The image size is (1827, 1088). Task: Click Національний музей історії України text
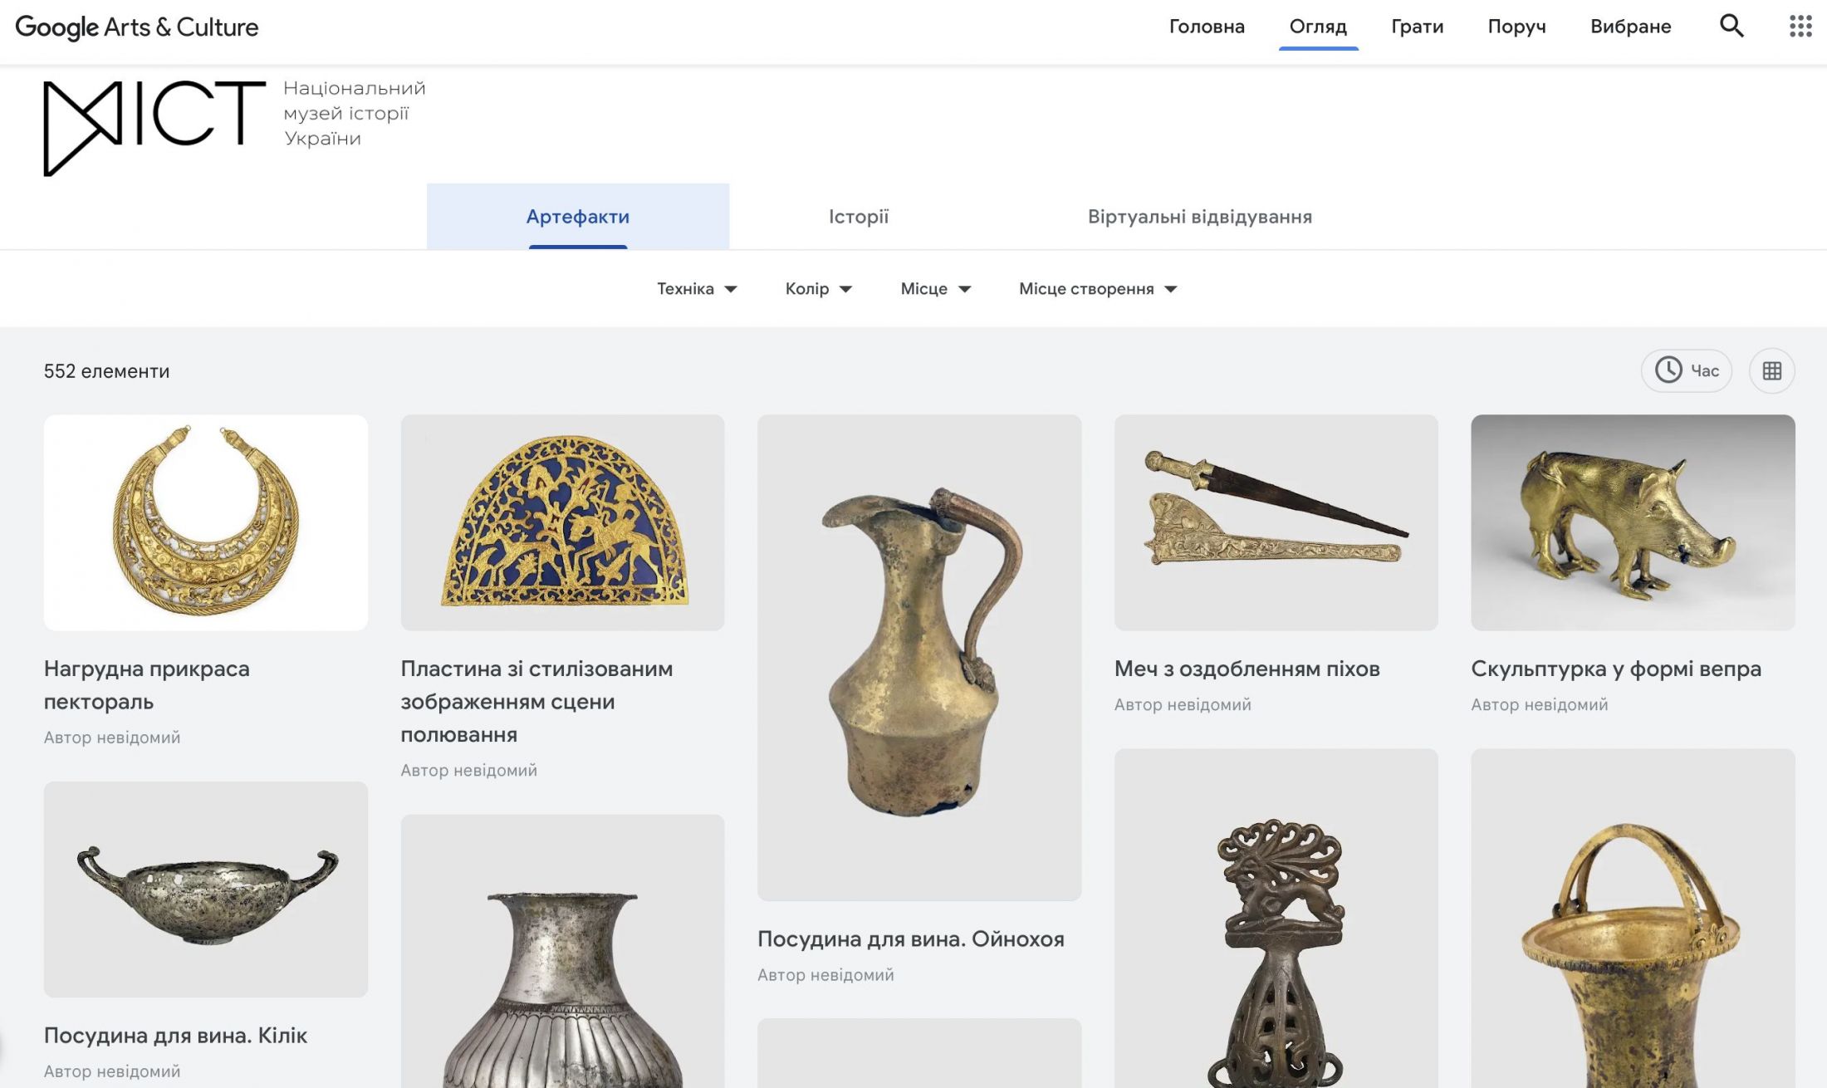355,113
